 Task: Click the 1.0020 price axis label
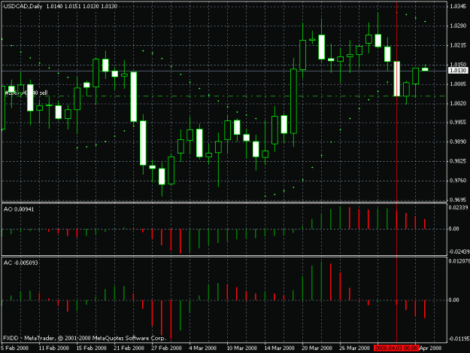(x=458, y=103)
